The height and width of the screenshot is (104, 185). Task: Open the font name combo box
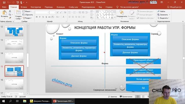click(42, 12)
